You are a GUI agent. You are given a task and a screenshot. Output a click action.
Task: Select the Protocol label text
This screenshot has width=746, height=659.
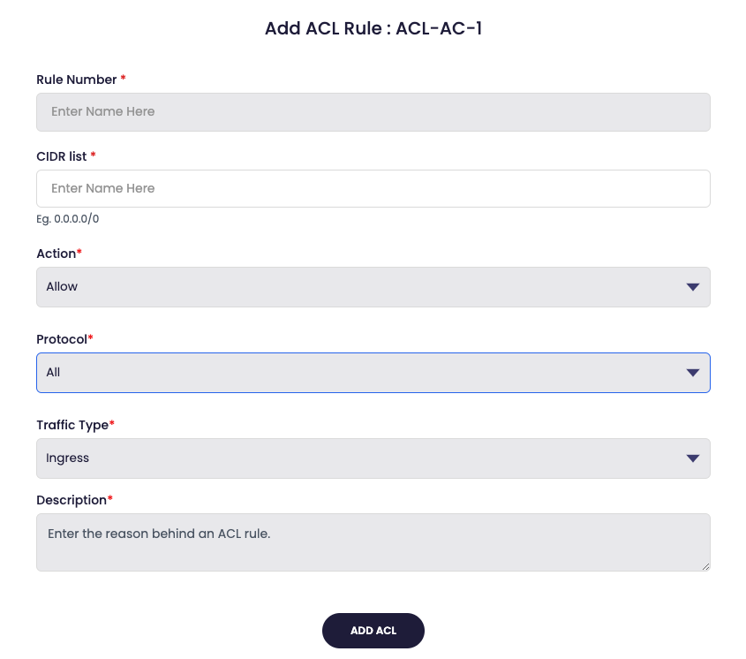(x=61, y=339)
